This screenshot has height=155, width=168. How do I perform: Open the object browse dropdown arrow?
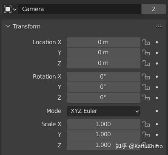tap(15, 9)
